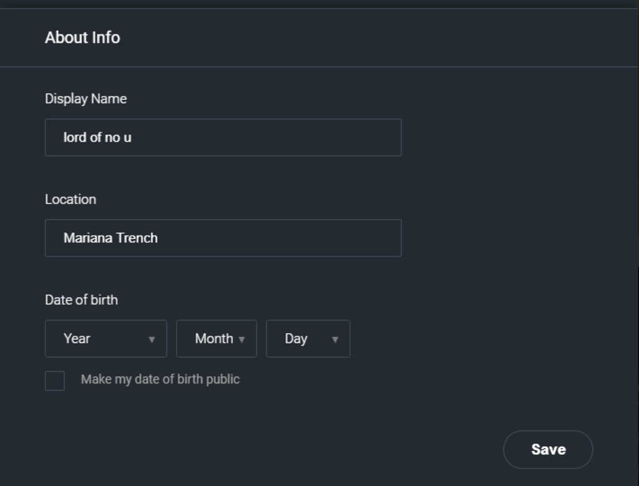Screen dimensions: 639x486
Task: Click the 'lord of no u' text
Action: pyautogui.click(x=97, y=137)
